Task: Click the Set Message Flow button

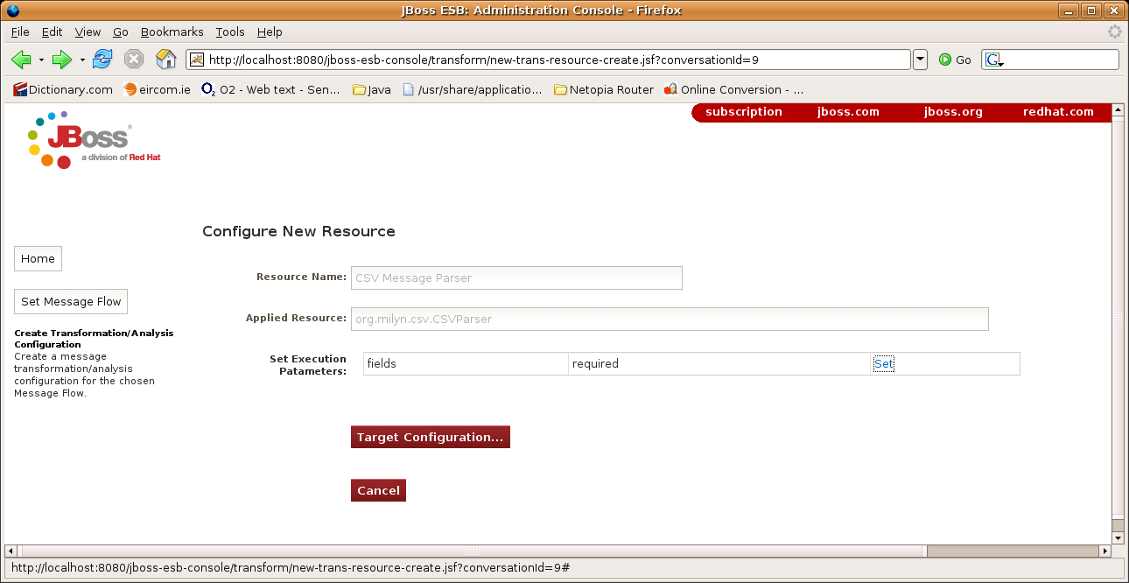Action: pos(71,301)
